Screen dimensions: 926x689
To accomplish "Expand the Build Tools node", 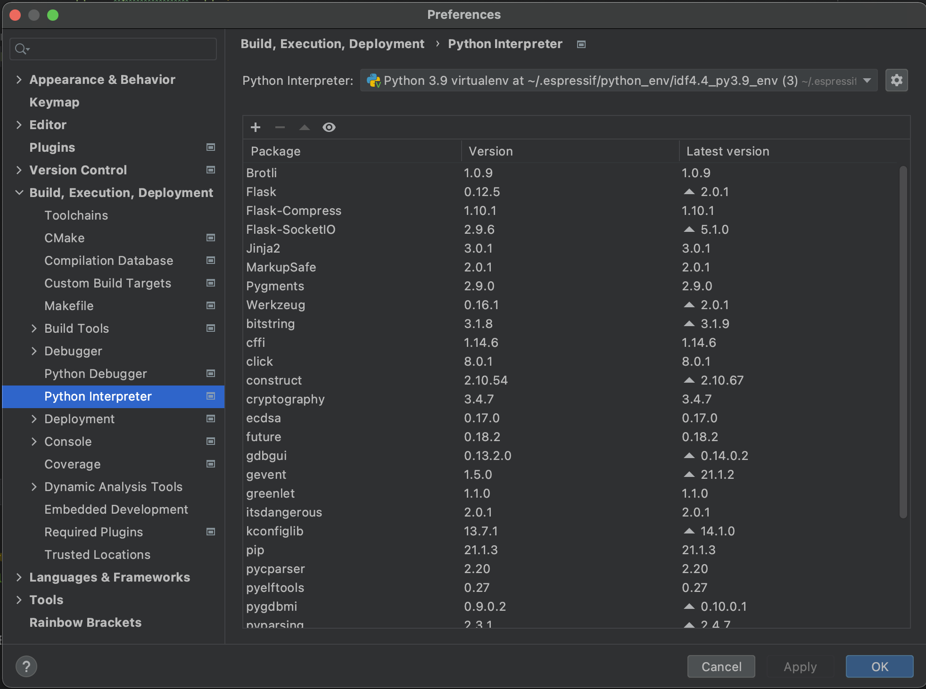I will pos(34,328).
